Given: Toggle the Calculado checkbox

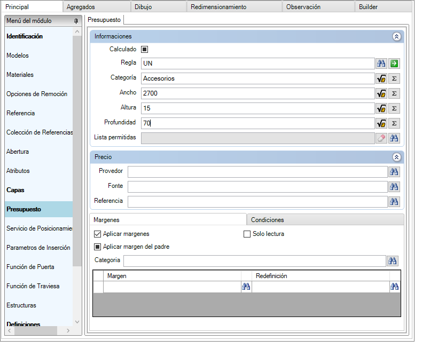Looking at the screenshot, I should [x=145, y=49].
